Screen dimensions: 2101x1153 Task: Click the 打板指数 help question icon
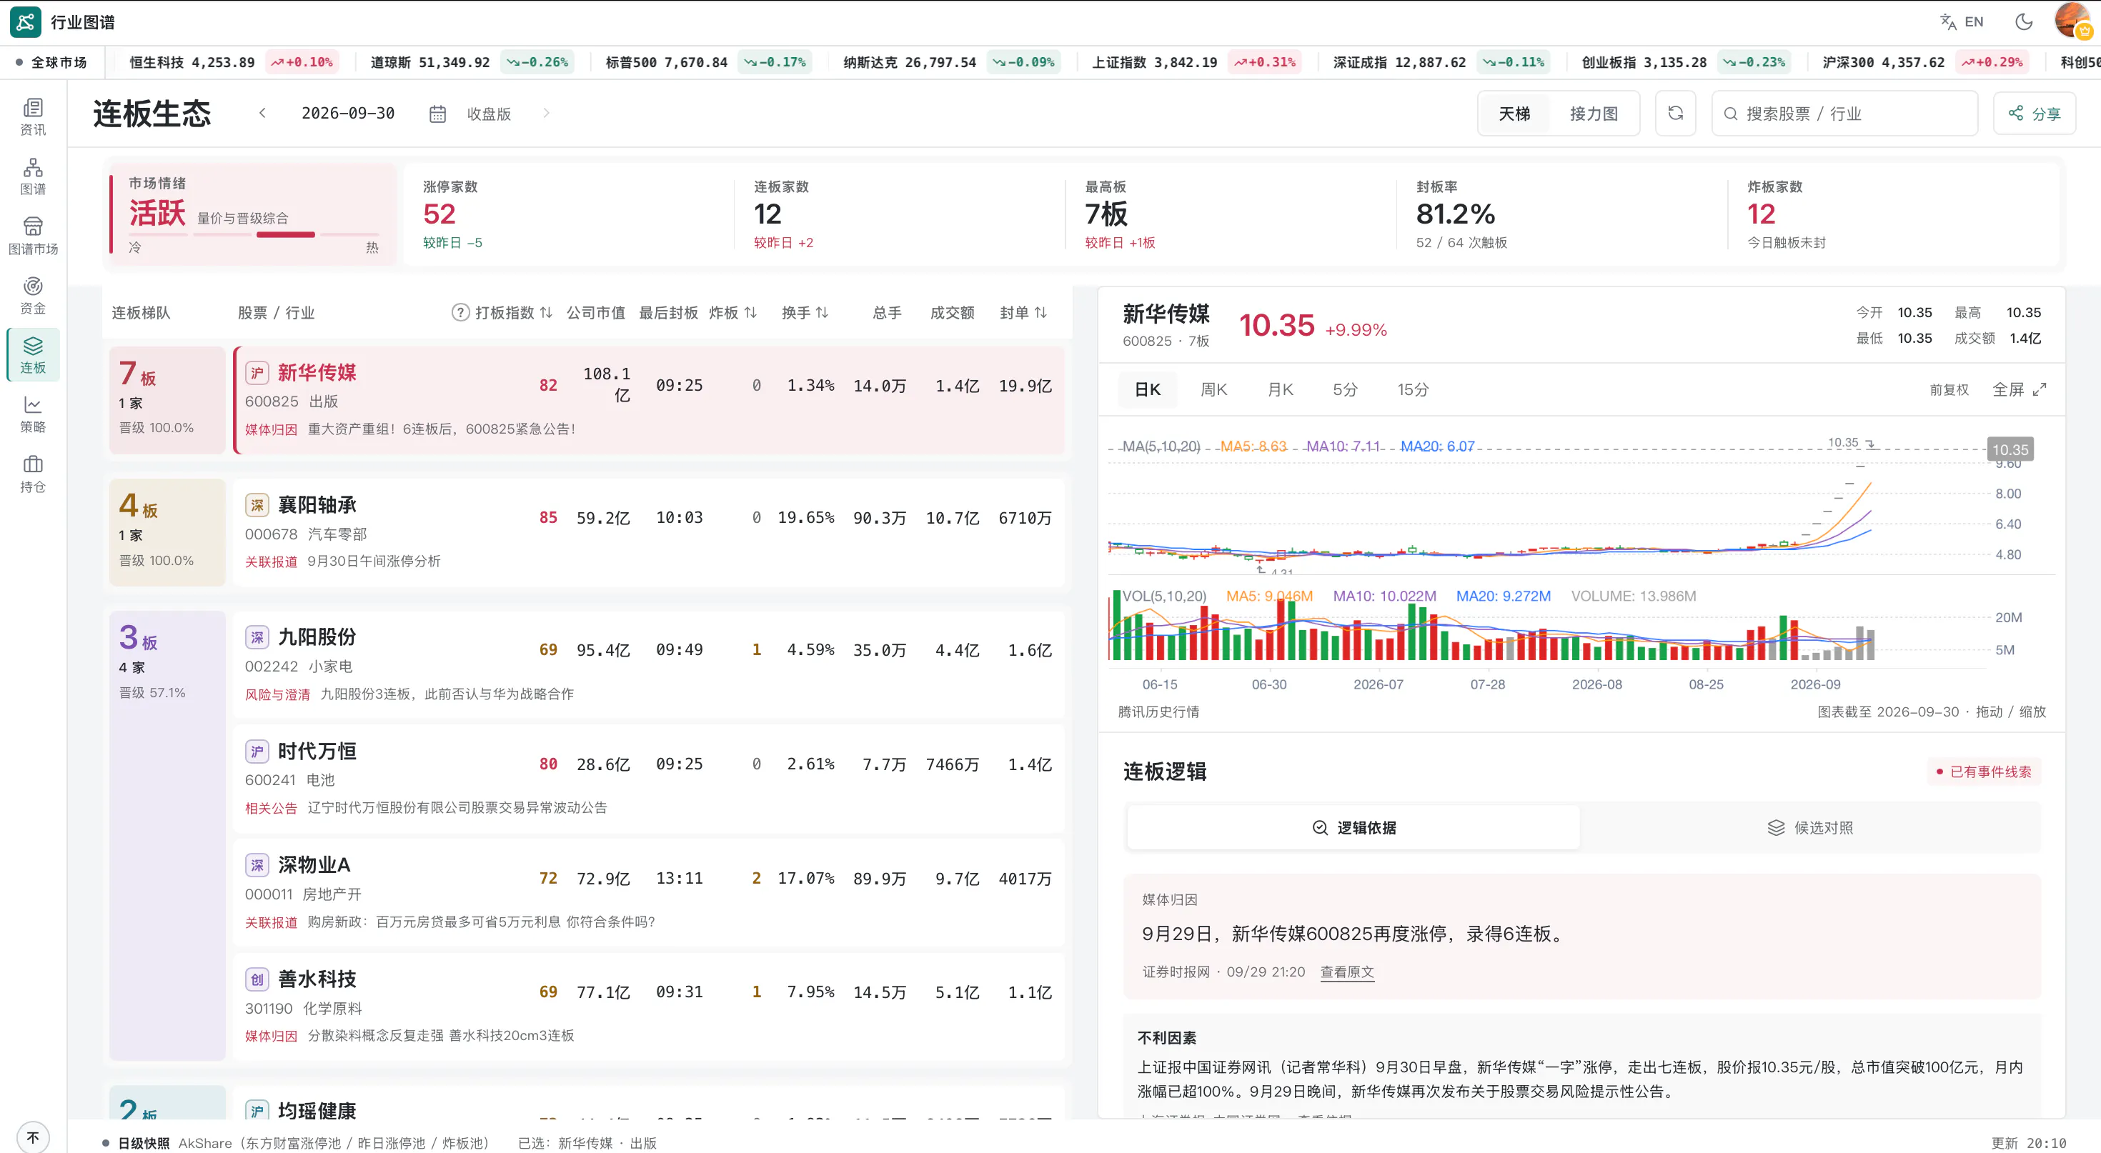[460, 312]
